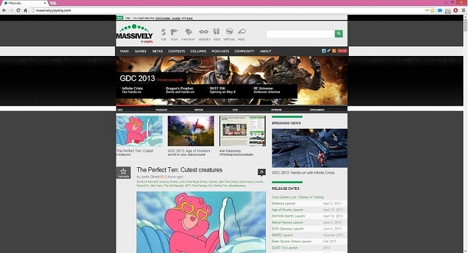Click inside the Massively search field
This screenshot has height=253, width=468.
click(300, 33)
